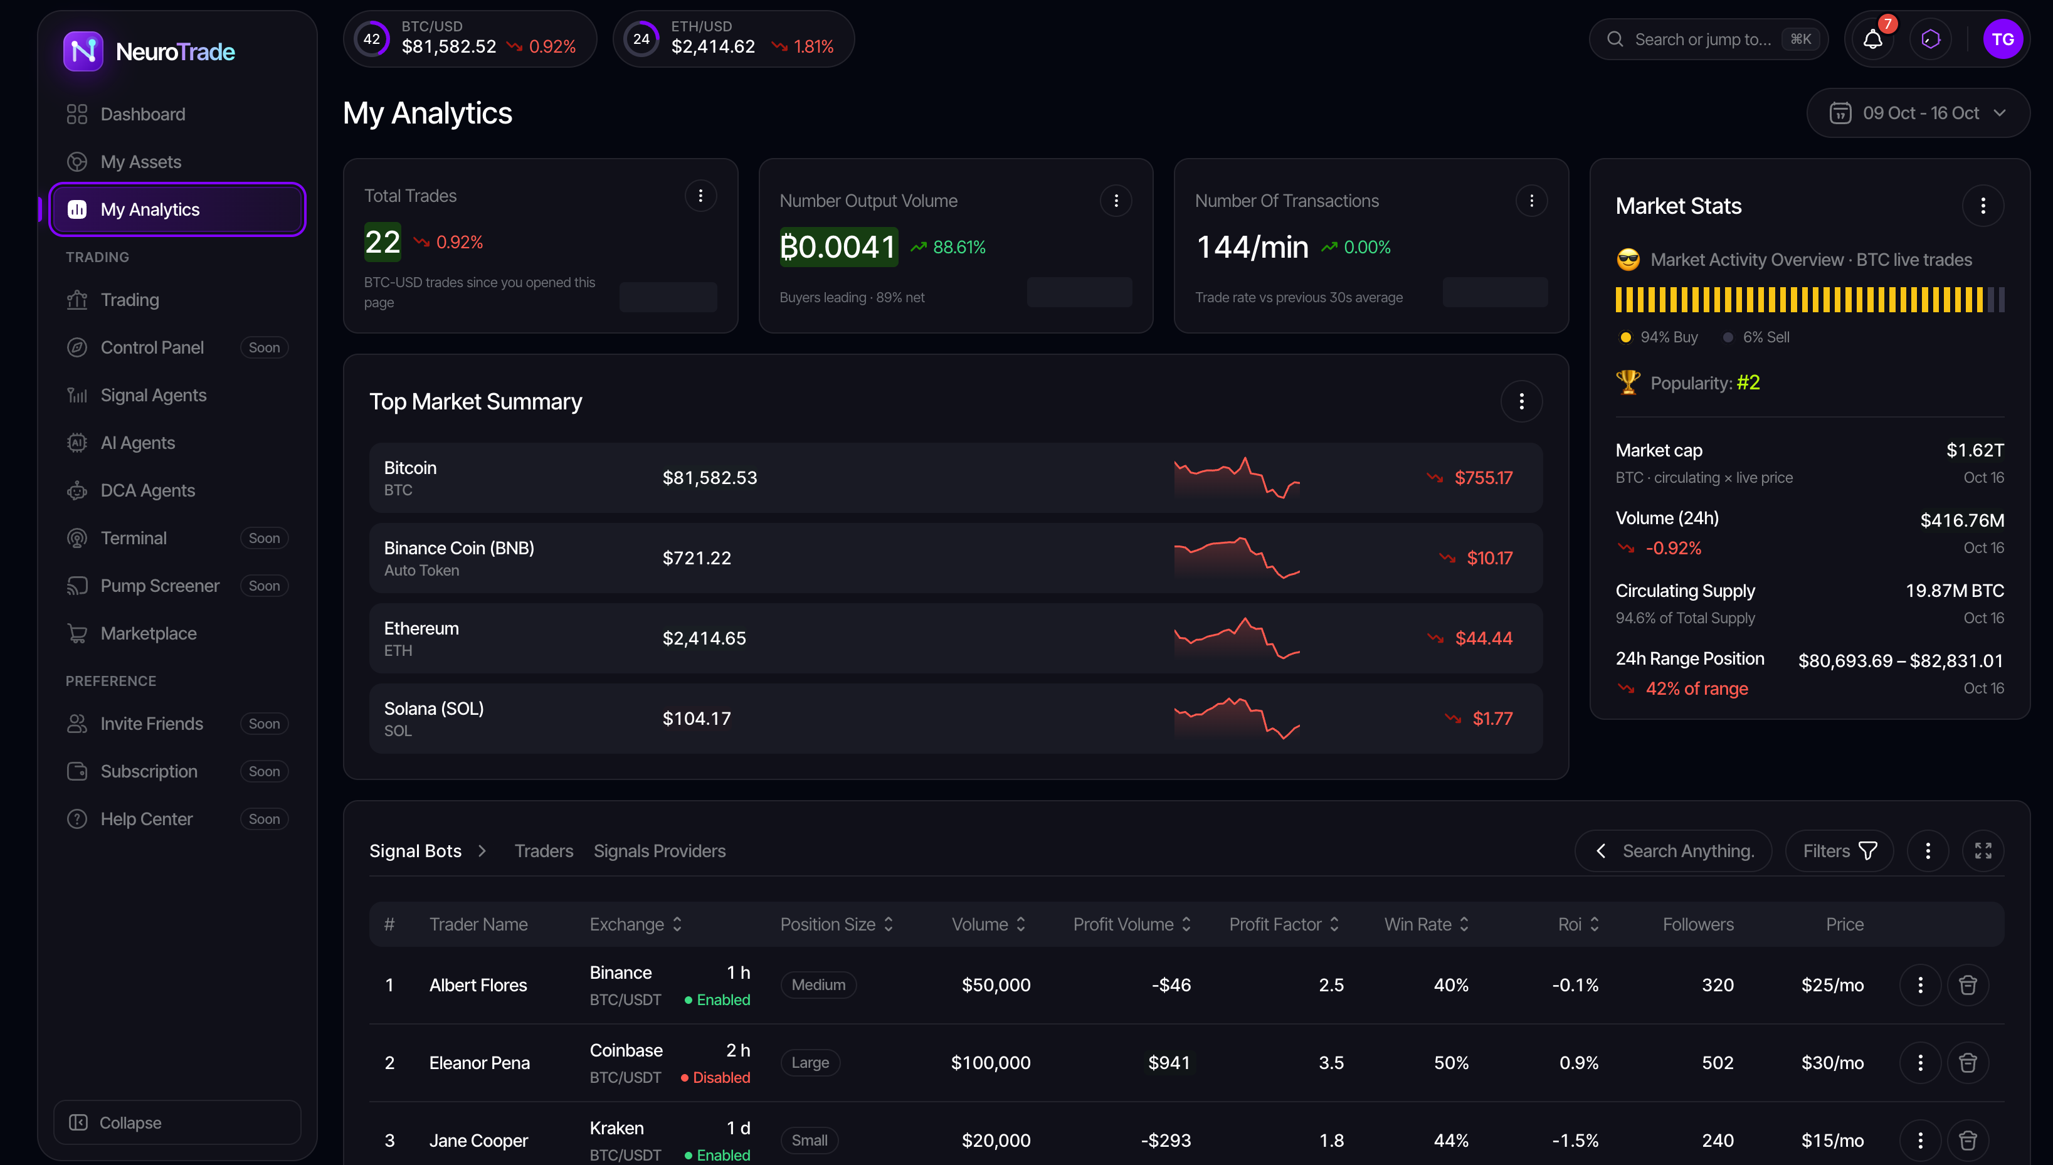Go to Dashboard in sidebar
The image size is (2053, 1165).
click(x=177, y=114)
